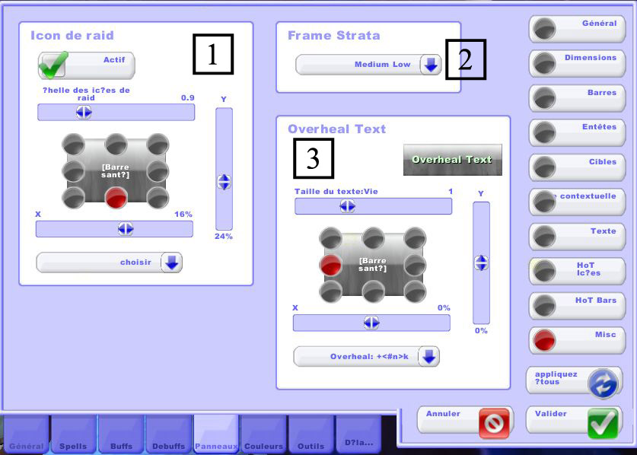Click the appliquez ?tous refresh icon
Image resolution: width=637 pixels, height=455 pixels.
click(604, 383)
